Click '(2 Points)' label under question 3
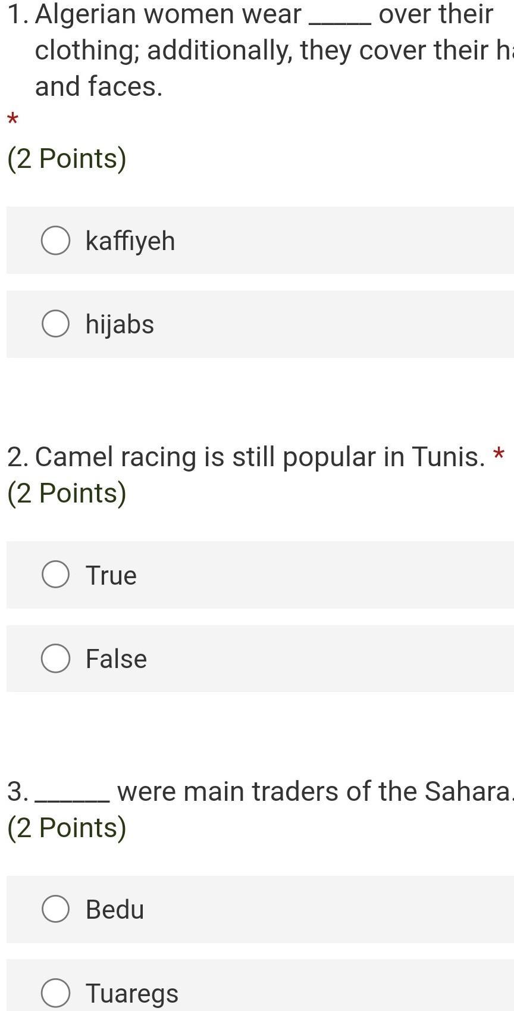Image resolution: width=514 pixels, height=1011 pixels. coord(67,828)
